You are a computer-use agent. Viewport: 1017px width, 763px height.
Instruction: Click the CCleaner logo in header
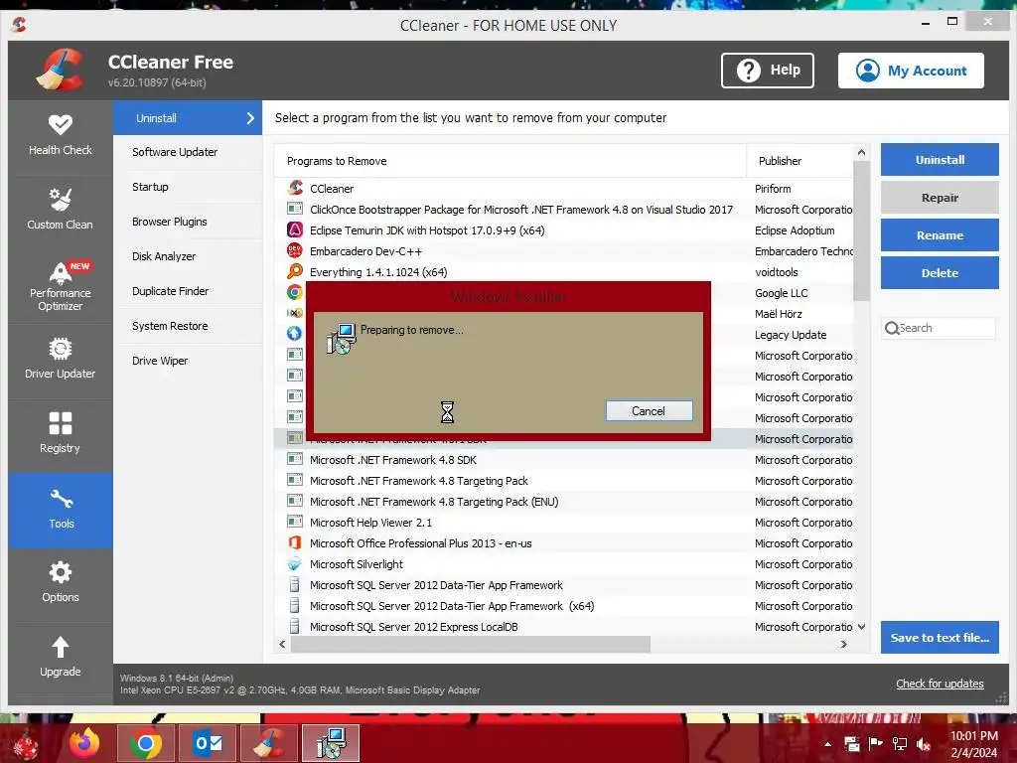pyautogui.click(x=61, y=70)
